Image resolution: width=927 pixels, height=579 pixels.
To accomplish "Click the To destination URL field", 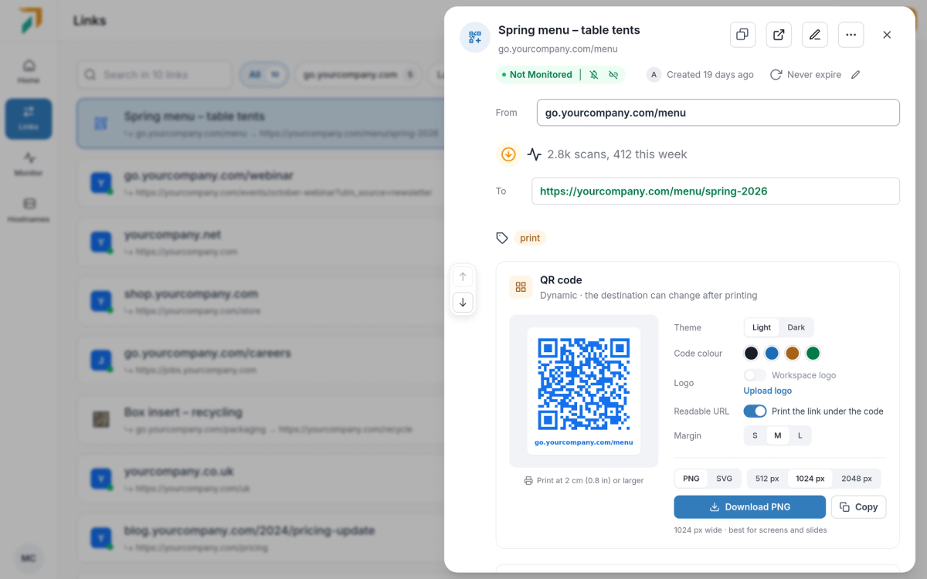I will click(715, 191).
